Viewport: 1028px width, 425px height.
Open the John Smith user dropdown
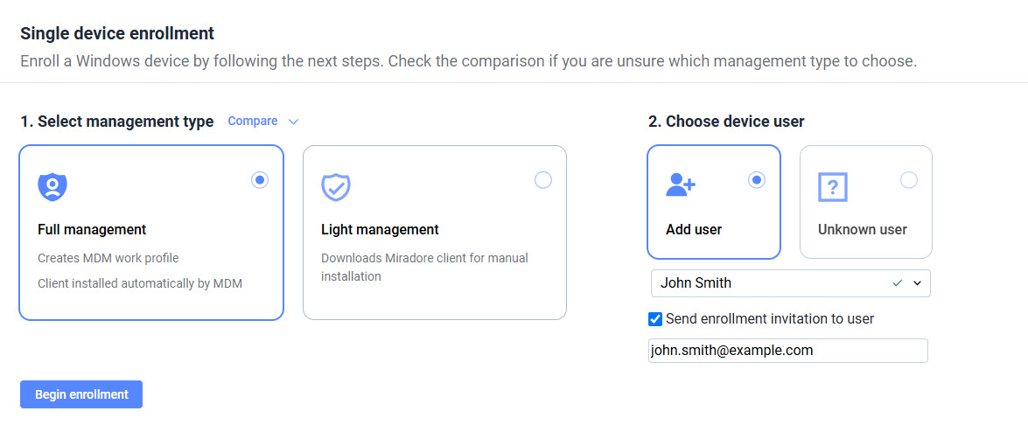coord(770,283)
